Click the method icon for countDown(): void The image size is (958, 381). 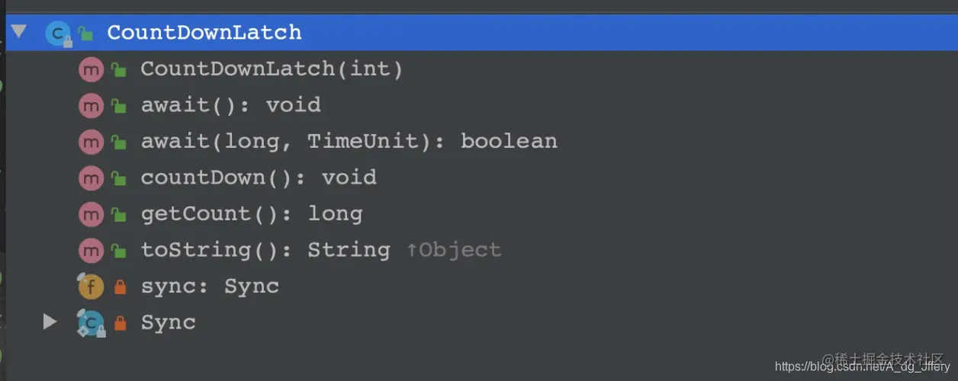point(91,178)
